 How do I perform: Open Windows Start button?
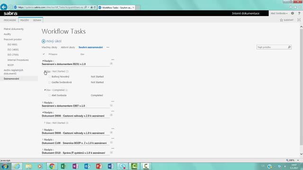[5, 166]
